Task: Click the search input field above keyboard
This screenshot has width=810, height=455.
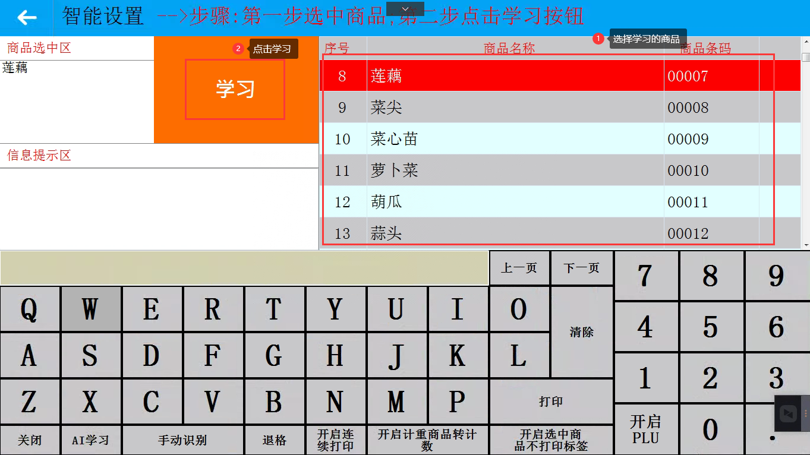Action: (244, 268)
